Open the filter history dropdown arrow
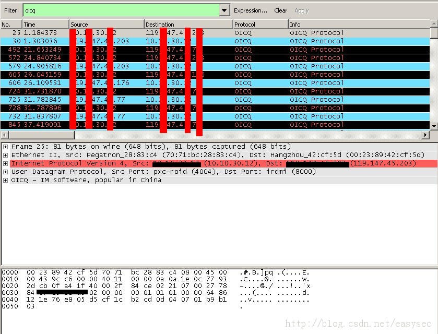The width and height of the screenshot is (438, 334). coord(224,10)
